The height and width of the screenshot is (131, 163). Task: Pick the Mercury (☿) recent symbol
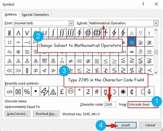coord(106,92)
